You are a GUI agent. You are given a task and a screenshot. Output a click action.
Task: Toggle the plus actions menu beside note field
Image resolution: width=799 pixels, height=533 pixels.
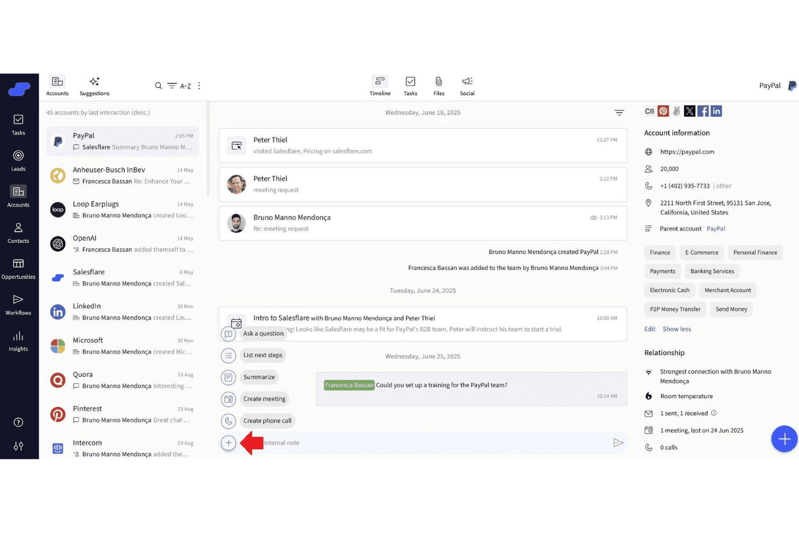[228, 443]
